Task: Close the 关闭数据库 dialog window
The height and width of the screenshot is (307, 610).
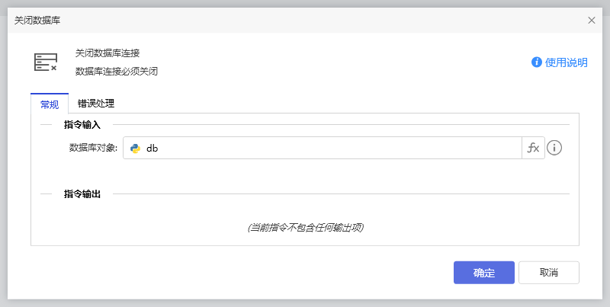Action: coord(592,20)
